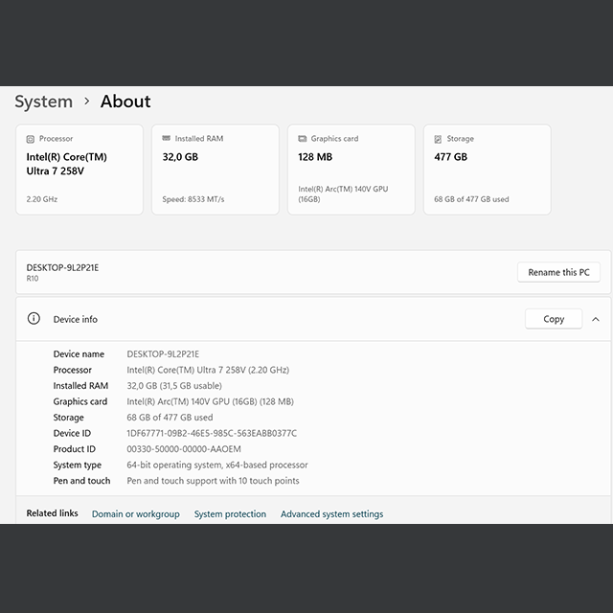Screen dimensions: 613x613
Task: Click the Device info heading
Action: tap(75, 319)
